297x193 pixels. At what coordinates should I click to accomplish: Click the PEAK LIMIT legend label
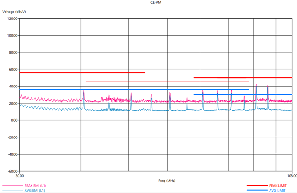278,186
